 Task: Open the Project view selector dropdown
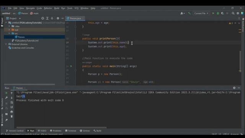[x=13, y=18]
